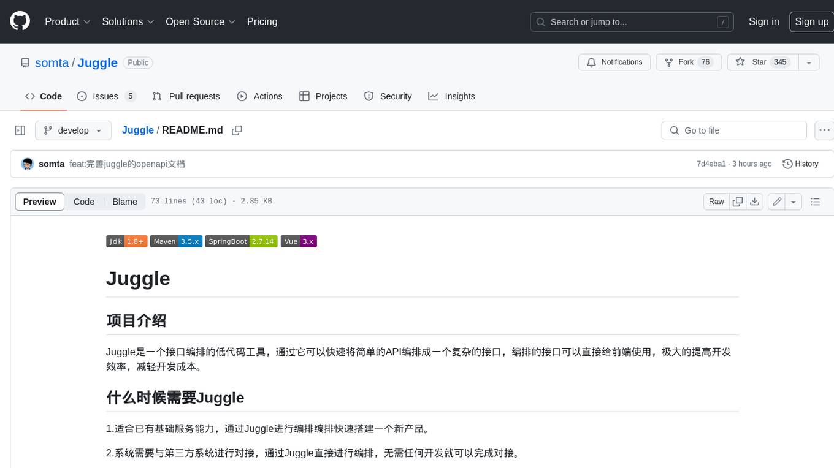Click the Sign in link

coord(764,21)
